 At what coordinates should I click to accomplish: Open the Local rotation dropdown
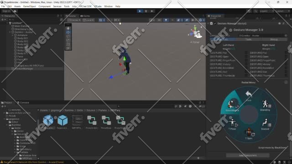point(89,20)
